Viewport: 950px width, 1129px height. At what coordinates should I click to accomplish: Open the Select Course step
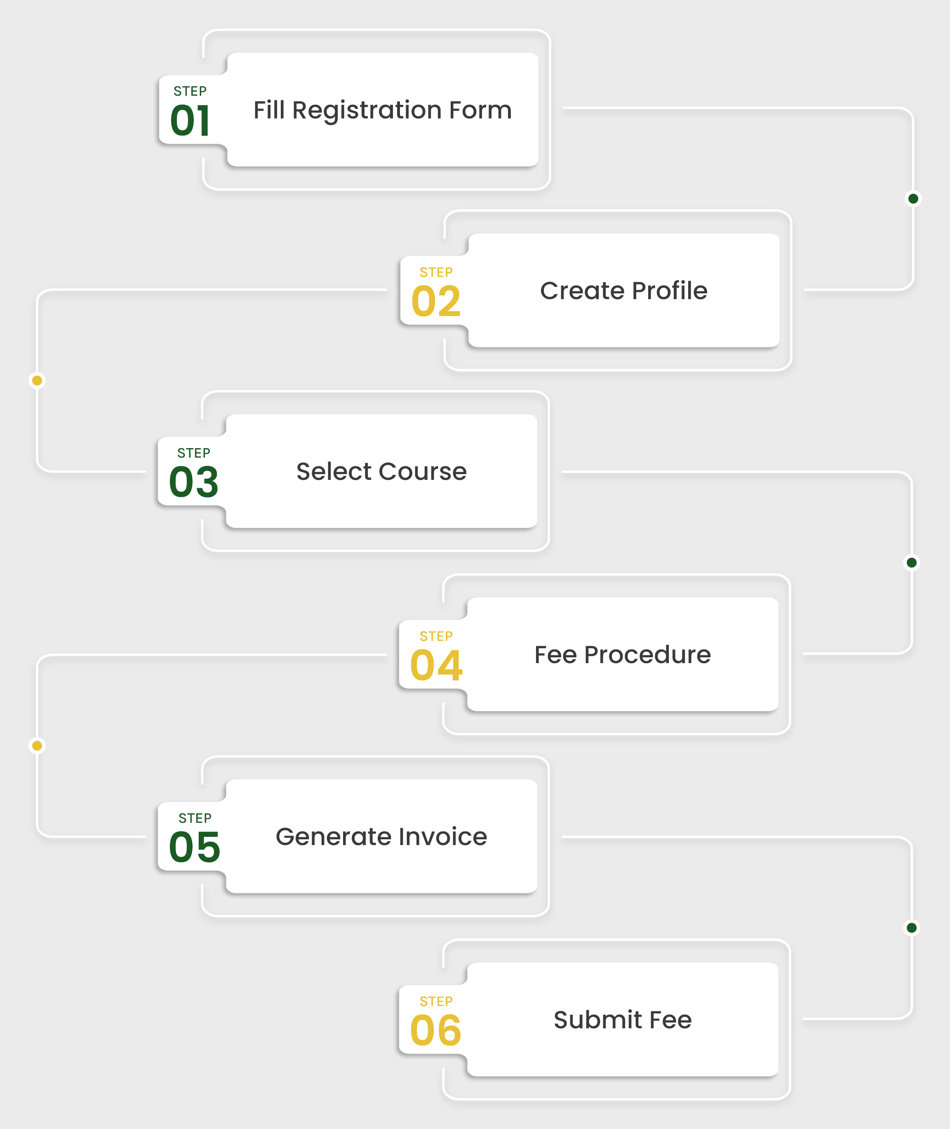point(381,472)
